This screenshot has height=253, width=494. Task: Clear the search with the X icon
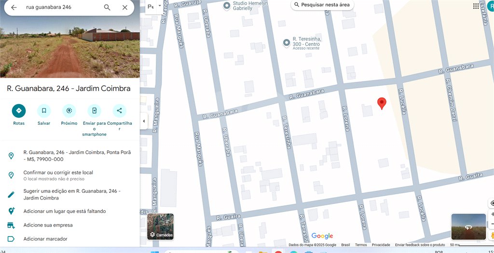(x=125, y=7)
